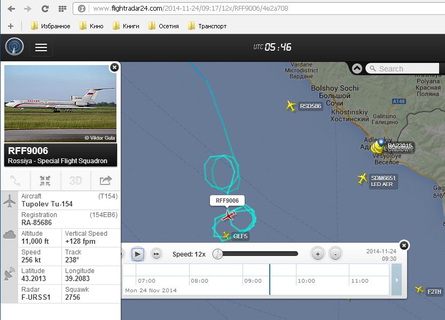
Task: Click the 10:00 mark on the timeline
Action: [307, 281]
